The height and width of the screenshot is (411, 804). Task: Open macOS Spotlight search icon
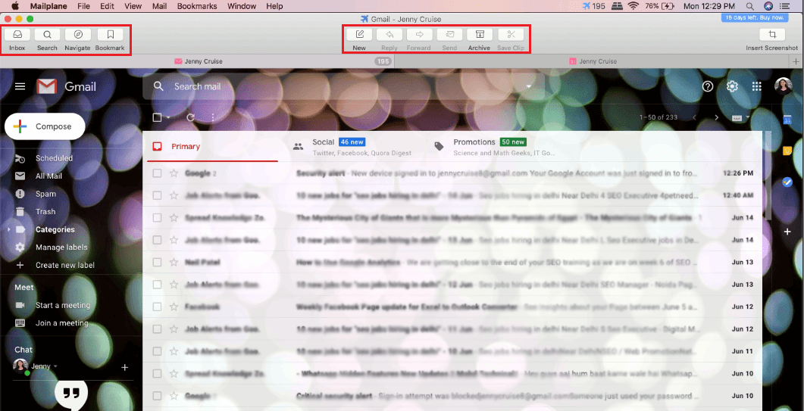coord(749,6)
